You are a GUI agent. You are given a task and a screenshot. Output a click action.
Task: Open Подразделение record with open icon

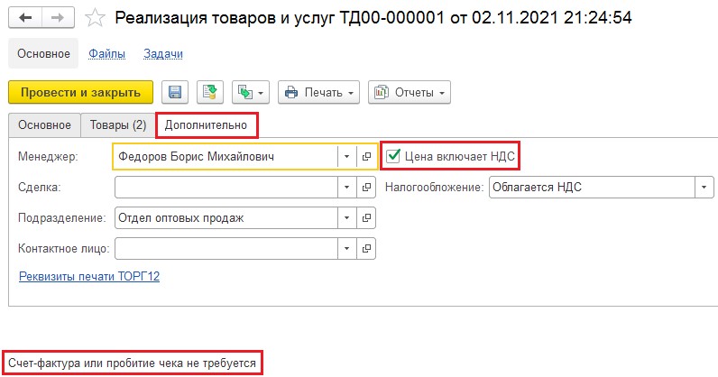coord(366,218)
